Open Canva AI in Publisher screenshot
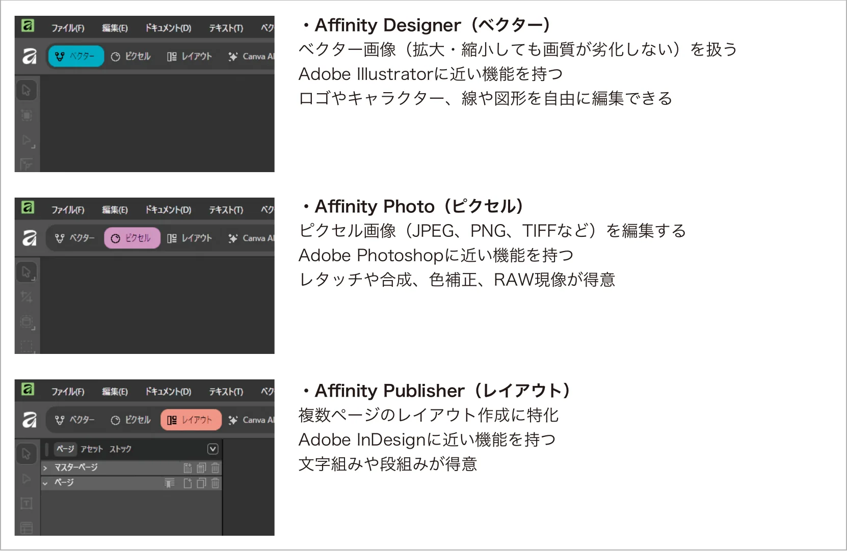The image size is (847, 551). [x=252, y=420]
